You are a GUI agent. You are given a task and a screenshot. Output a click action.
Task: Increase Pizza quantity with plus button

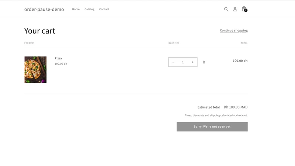tap(192, 62)
